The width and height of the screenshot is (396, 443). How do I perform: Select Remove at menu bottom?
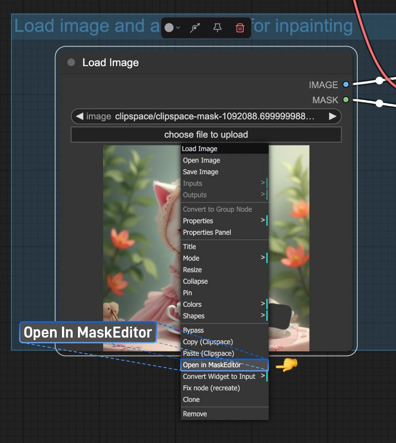(x=225, y=414)
